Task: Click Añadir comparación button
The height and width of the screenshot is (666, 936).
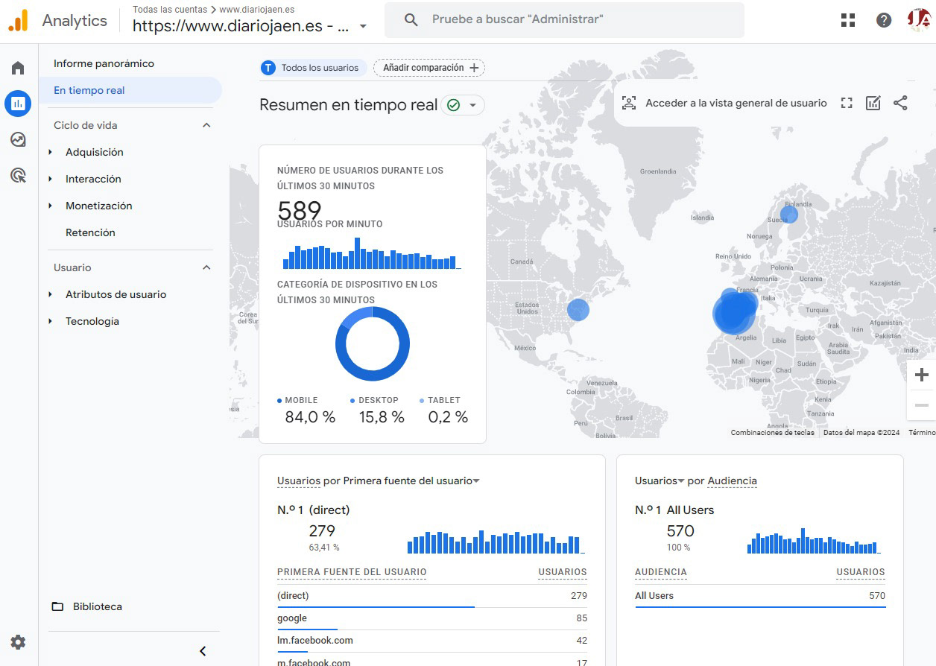Action: [x=429, y=68]
